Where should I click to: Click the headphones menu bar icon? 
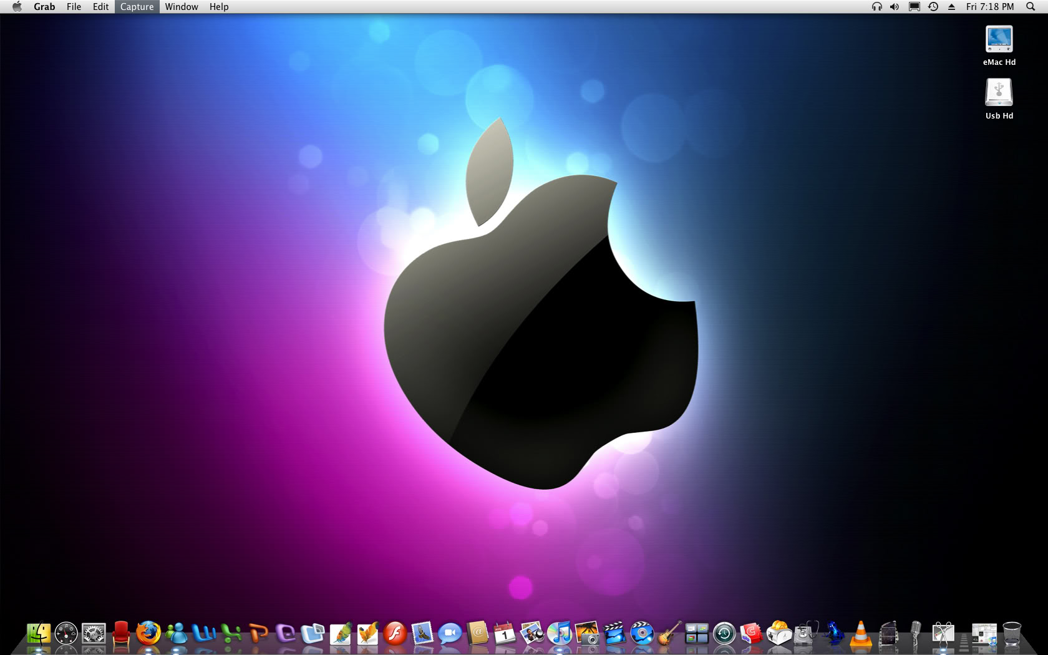[x=876, y=6]
